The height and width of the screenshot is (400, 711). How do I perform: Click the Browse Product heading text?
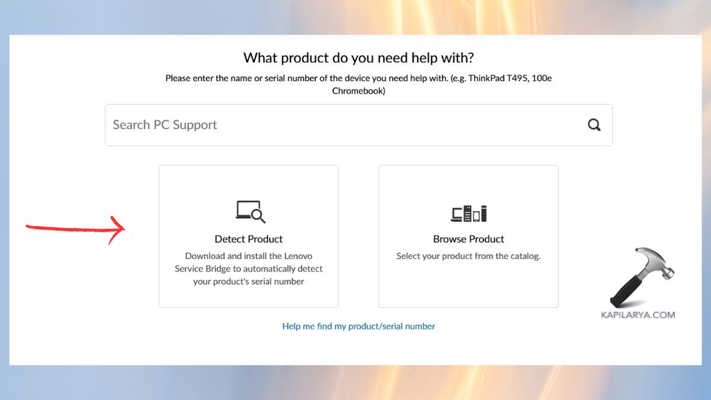[x=468, y=239]
